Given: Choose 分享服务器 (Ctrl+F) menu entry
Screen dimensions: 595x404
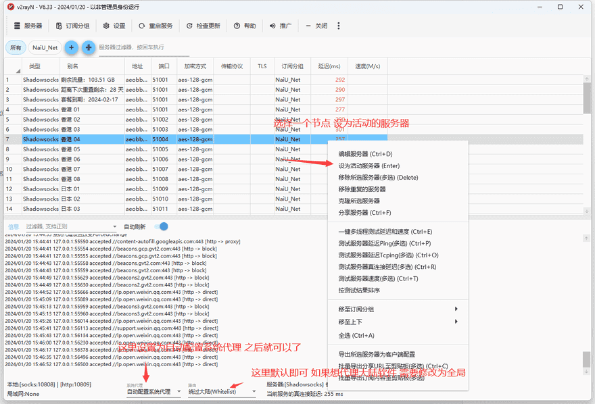Looking at the screenshot, I should [x=398, y=213].
